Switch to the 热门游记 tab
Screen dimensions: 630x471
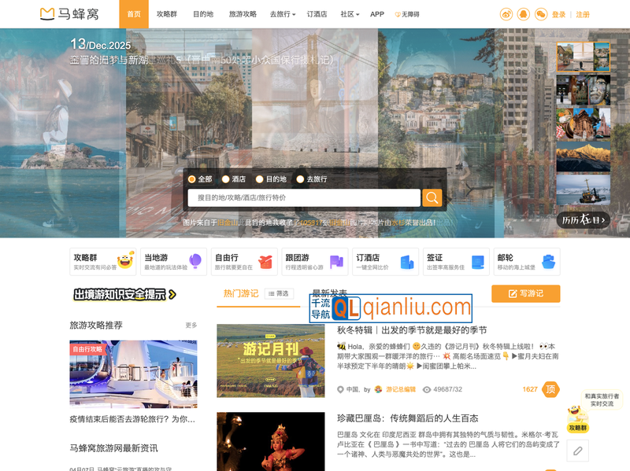(240, 293)
